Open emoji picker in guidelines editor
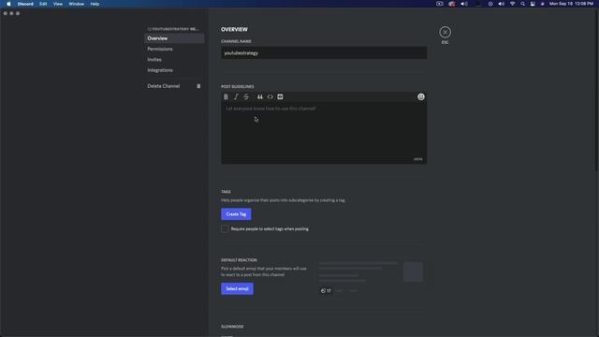The image size is (599, 337). pyautogui.click(x=421, y=97)
